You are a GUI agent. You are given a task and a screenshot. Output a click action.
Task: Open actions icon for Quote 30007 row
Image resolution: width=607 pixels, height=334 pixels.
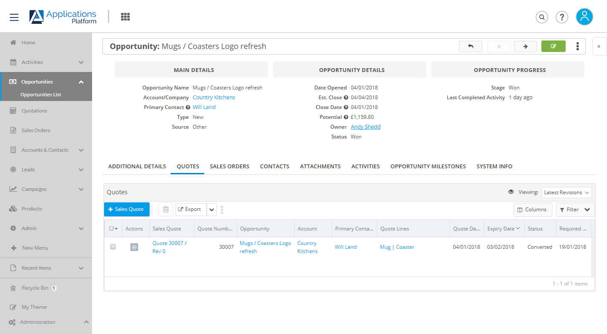[134, 247]
